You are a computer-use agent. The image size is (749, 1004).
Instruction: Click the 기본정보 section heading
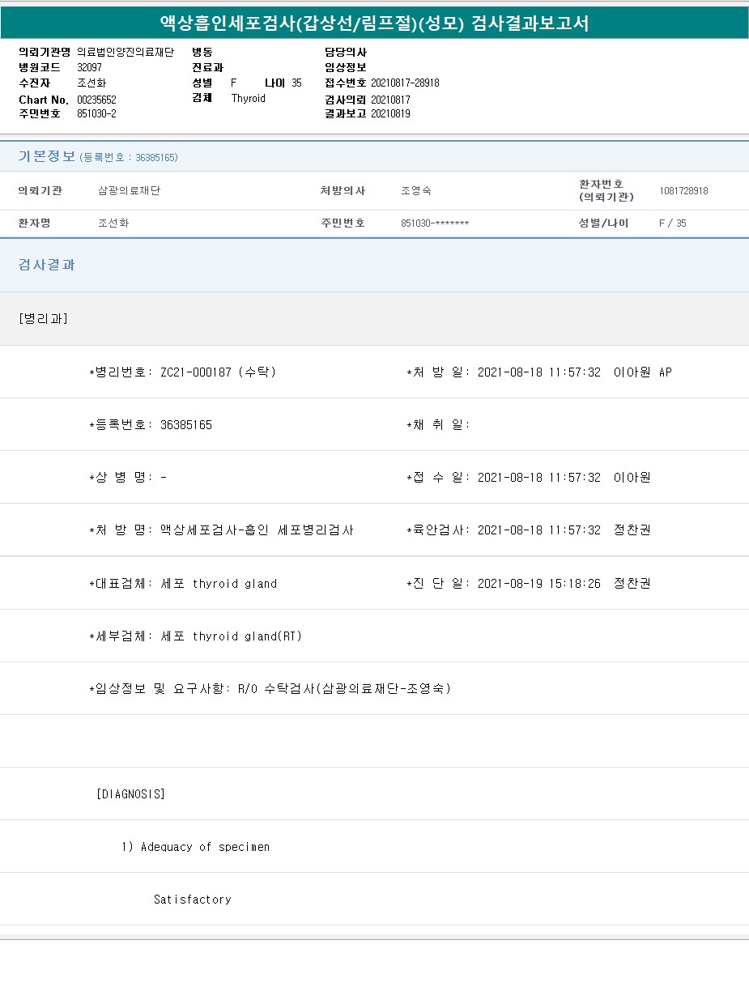[x=46, y=156]
